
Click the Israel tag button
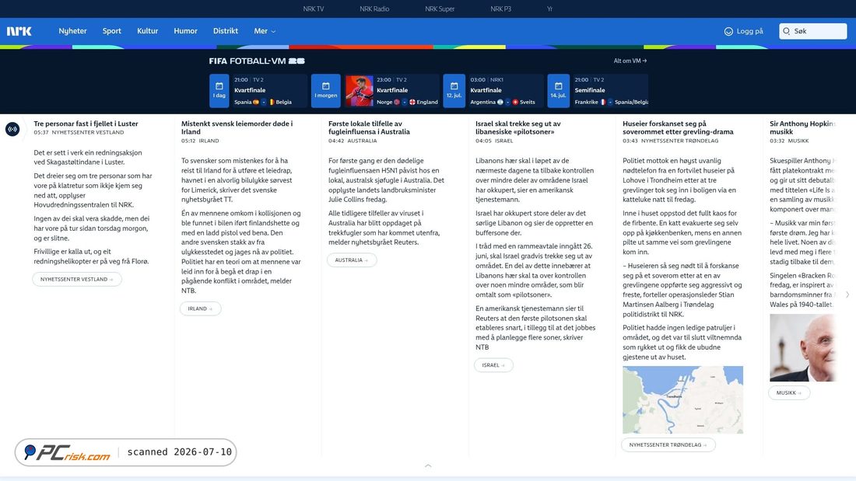(x=493, y=365)
